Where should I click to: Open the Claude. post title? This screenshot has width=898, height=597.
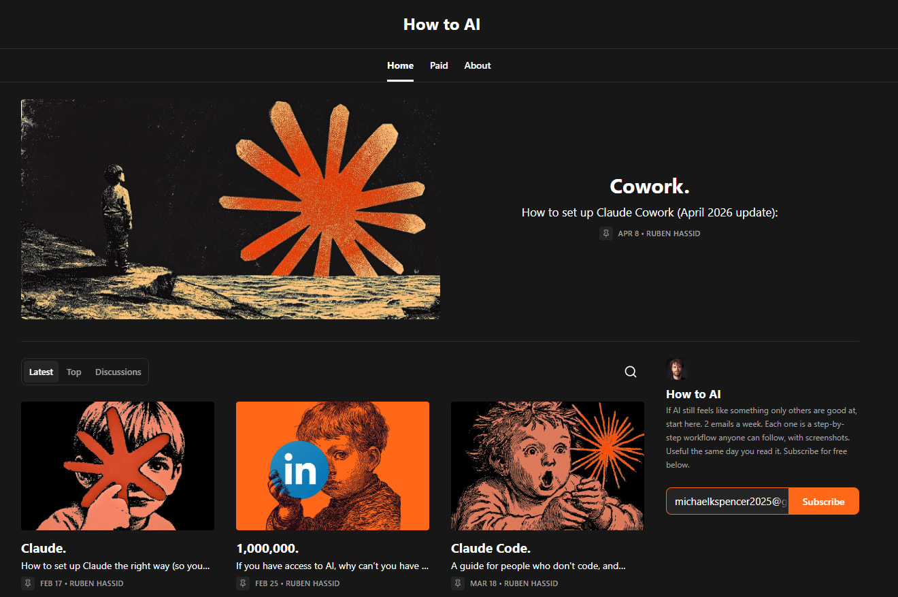tap(44, 548)
